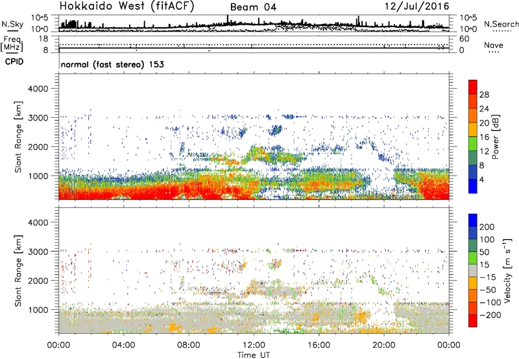Viewport: 519px width, 359px height.
Task: Click the '4000' tick on power panel
Action: [38, 89]
